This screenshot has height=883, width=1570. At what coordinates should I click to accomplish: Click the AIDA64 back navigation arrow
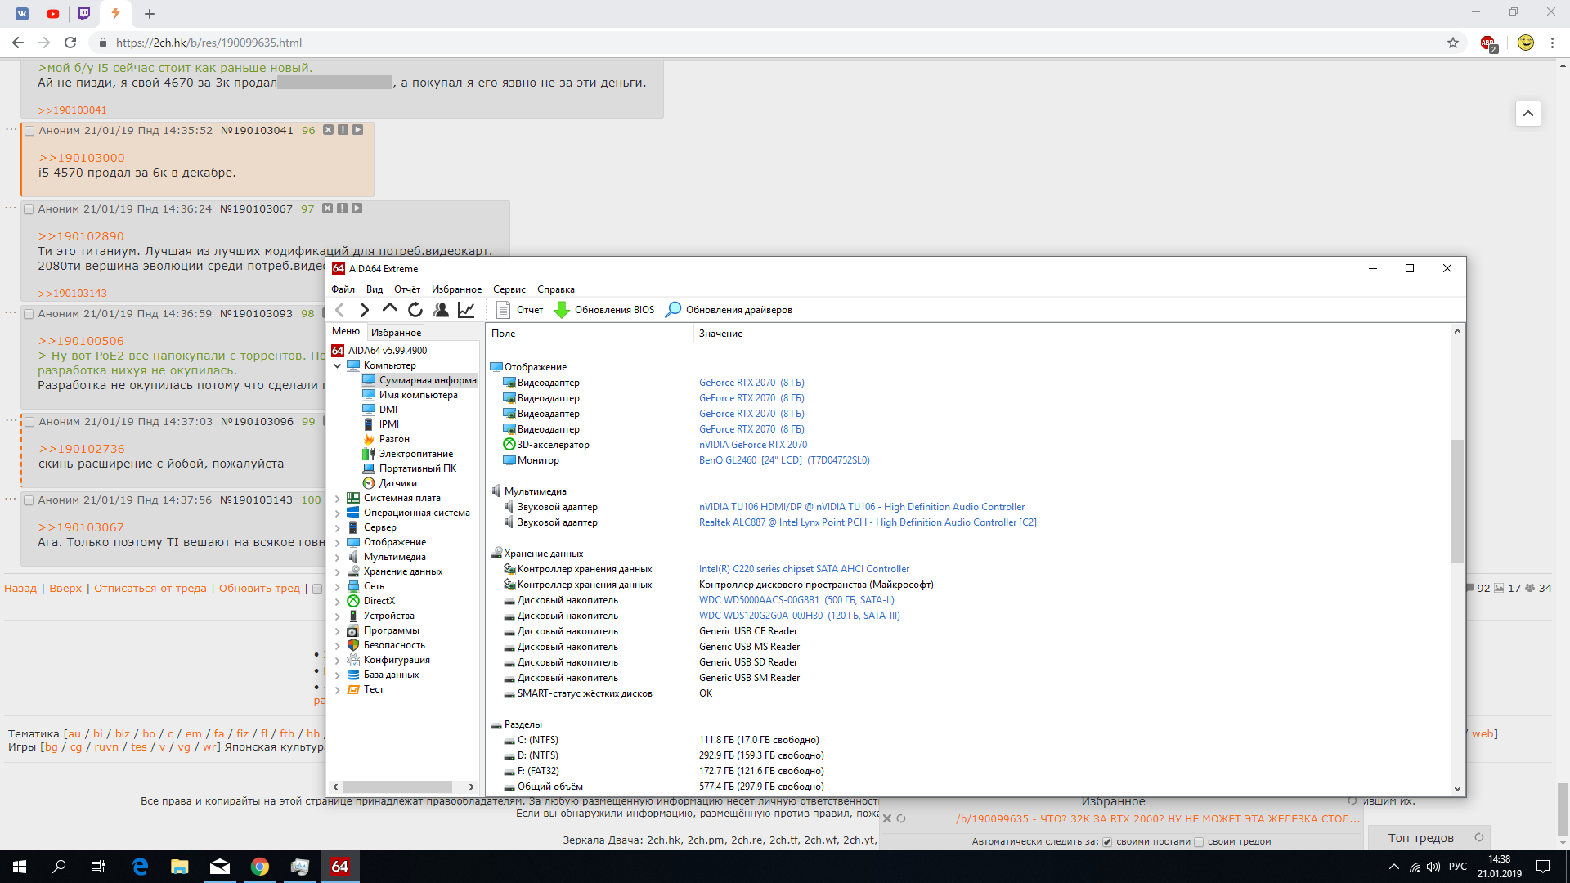tap(340, 310)
